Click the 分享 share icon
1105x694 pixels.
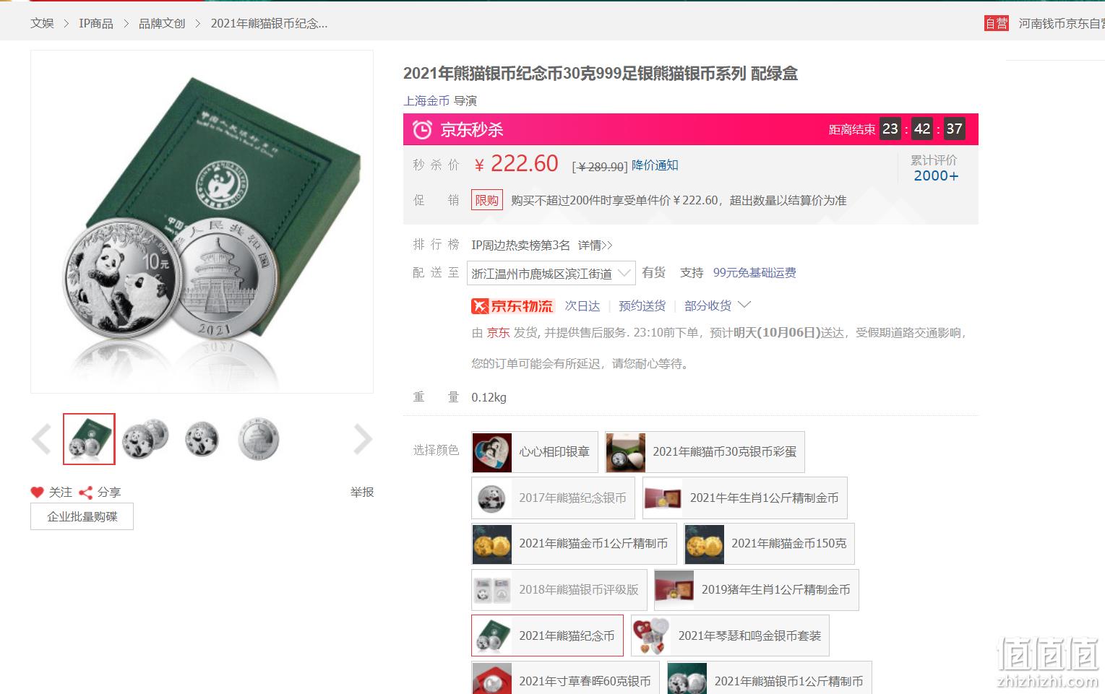(85, 493)
